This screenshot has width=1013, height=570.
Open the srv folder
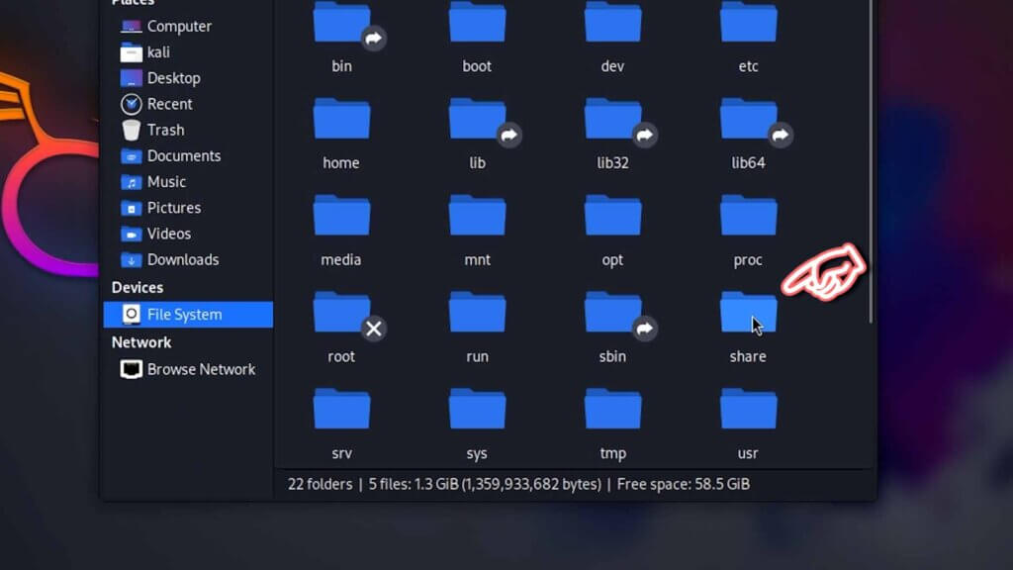point(341,409)
